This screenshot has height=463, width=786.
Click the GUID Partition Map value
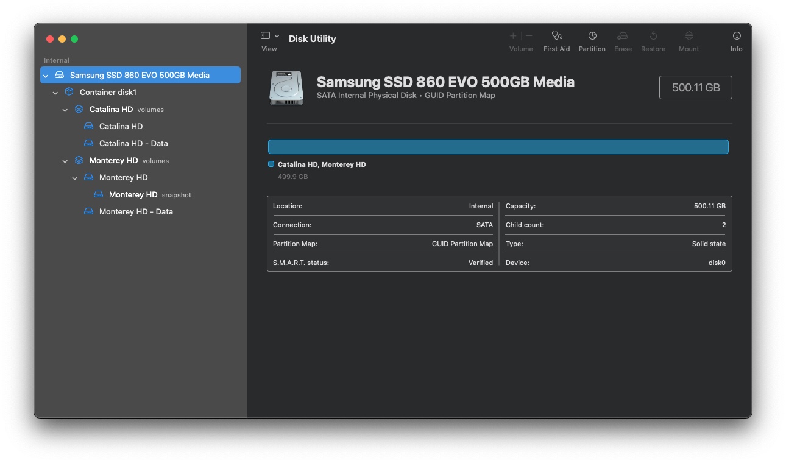click(462, 244)
